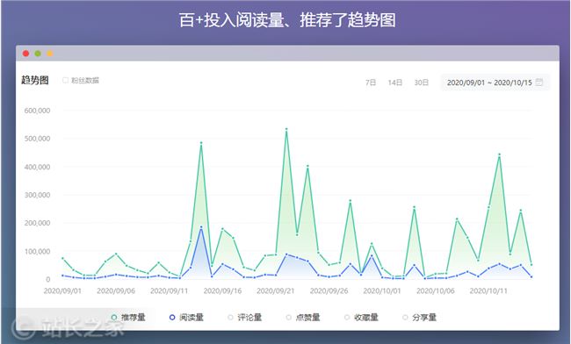
Task: Select the 7日 range
Action: (x=371, y=82)
